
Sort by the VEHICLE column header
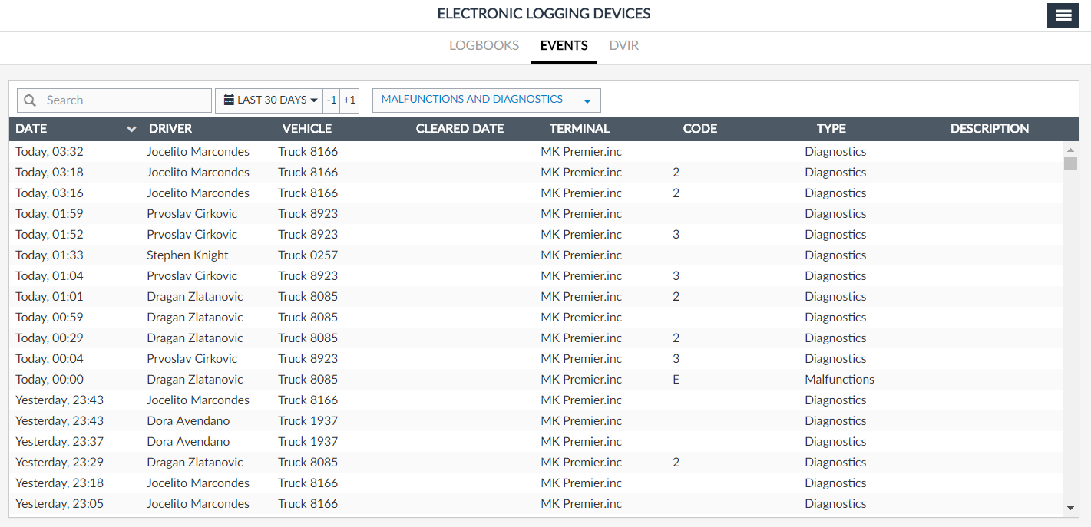click(x=307, y=129)
